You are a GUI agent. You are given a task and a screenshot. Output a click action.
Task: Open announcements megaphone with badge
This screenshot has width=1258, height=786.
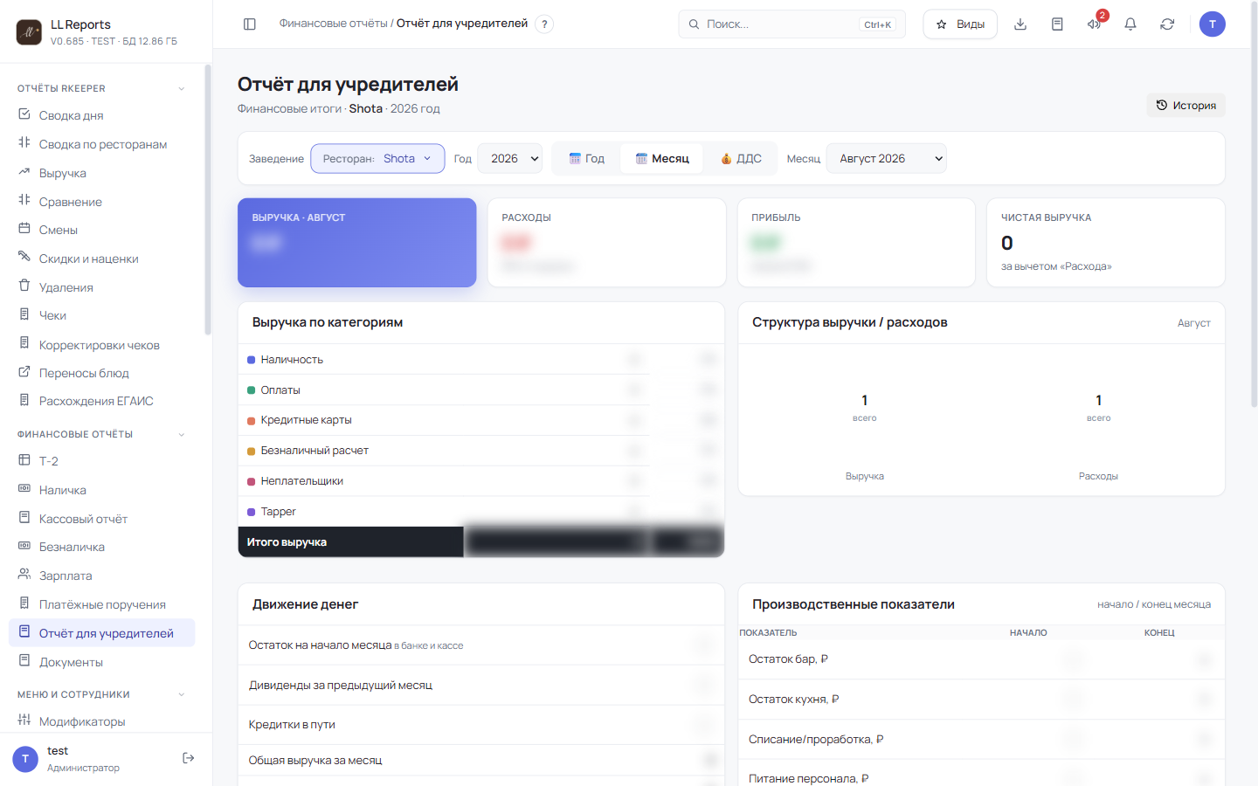(x=1094, y=24)
